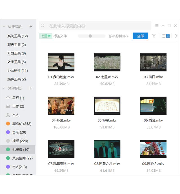This screenshot has height=194, width=180.
Task: Switch to grid thumbnail view
Action: pos(168,36)
